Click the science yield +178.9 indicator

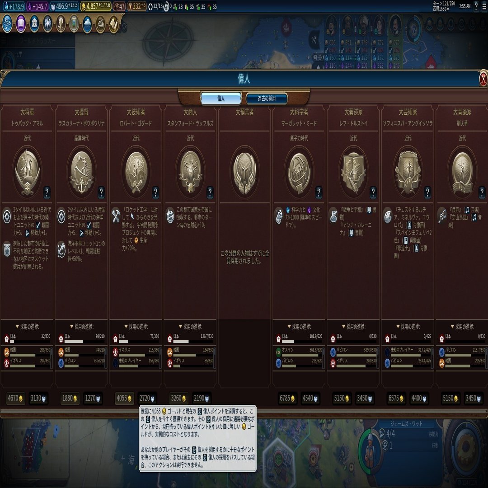tap(14, 6)
